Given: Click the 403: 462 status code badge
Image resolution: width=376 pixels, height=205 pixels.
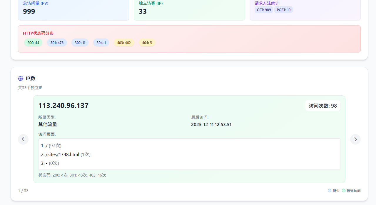Looking at the screenshot, I should [124, 43].
